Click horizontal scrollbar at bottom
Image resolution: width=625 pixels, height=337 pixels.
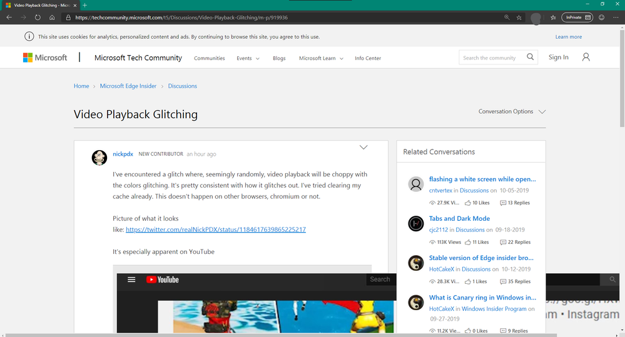(281, 335)
